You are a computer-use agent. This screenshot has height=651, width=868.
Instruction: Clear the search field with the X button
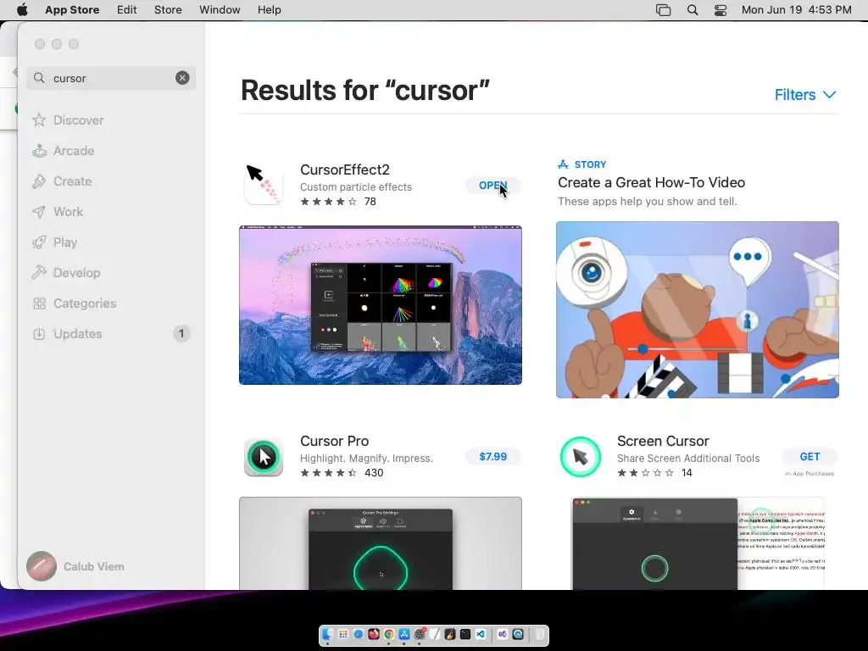(182, 78)
